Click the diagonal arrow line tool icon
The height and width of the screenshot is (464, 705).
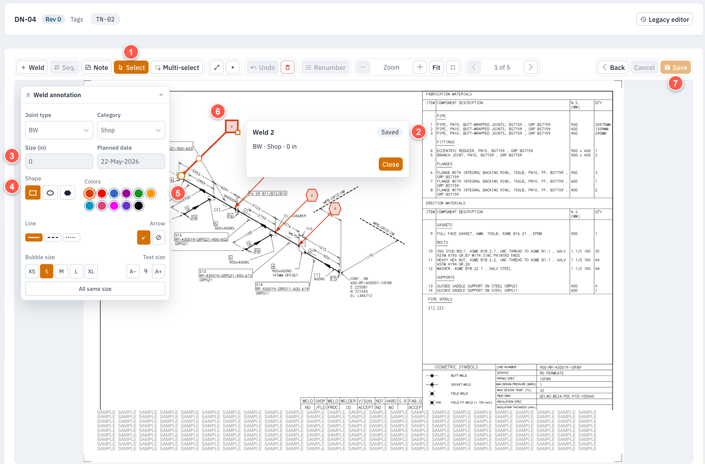coord(217,68)
